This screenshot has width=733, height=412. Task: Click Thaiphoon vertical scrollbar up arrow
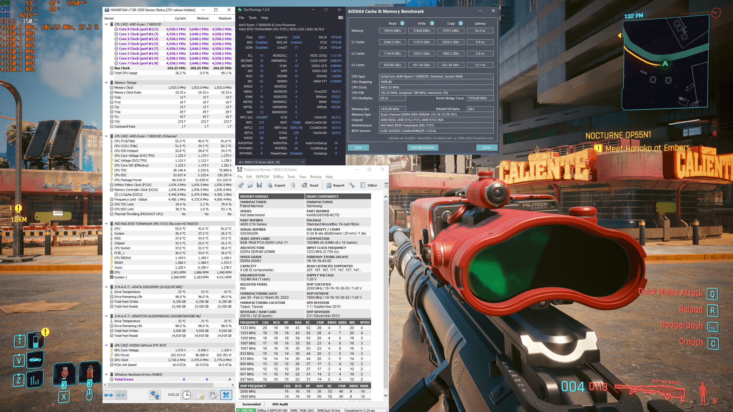(386, 197)
